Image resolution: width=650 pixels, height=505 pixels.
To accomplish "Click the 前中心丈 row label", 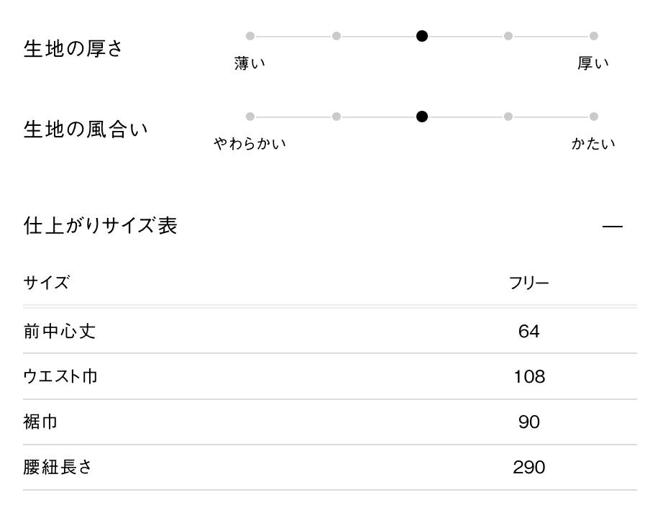I will click(x=60, y=331).
